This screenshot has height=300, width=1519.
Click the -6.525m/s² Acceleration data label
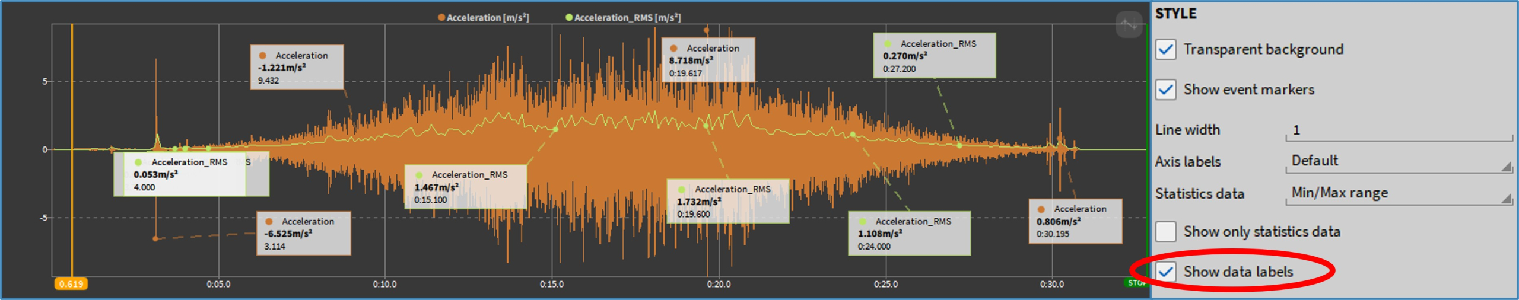303,233
